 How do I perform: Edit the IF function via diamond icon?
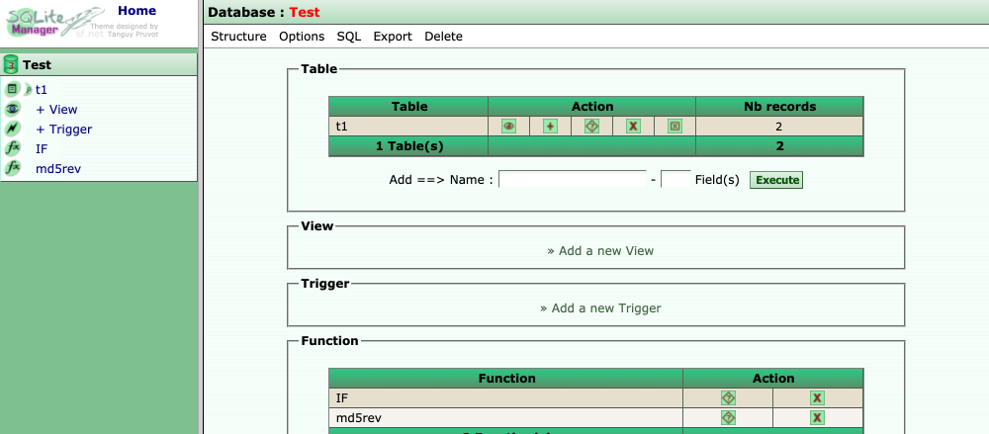[x=728, y=398]
